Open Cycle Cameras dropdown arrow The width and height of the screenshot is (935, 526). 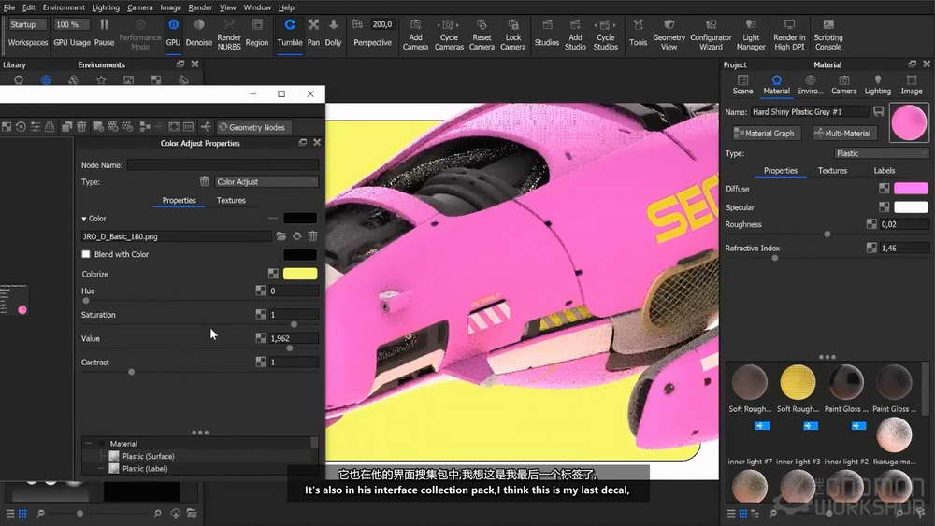click(458, 25)
